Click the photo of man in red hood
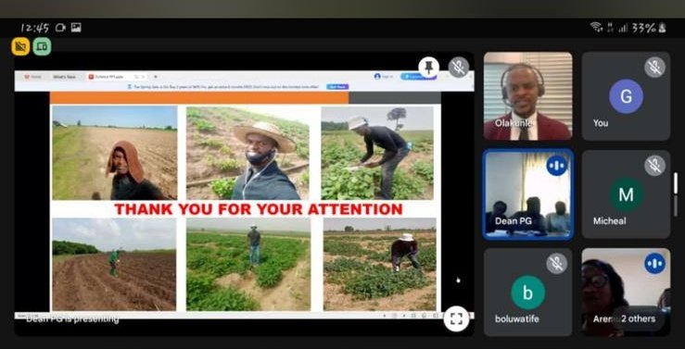The image size is (685, 349). [114, 153]
